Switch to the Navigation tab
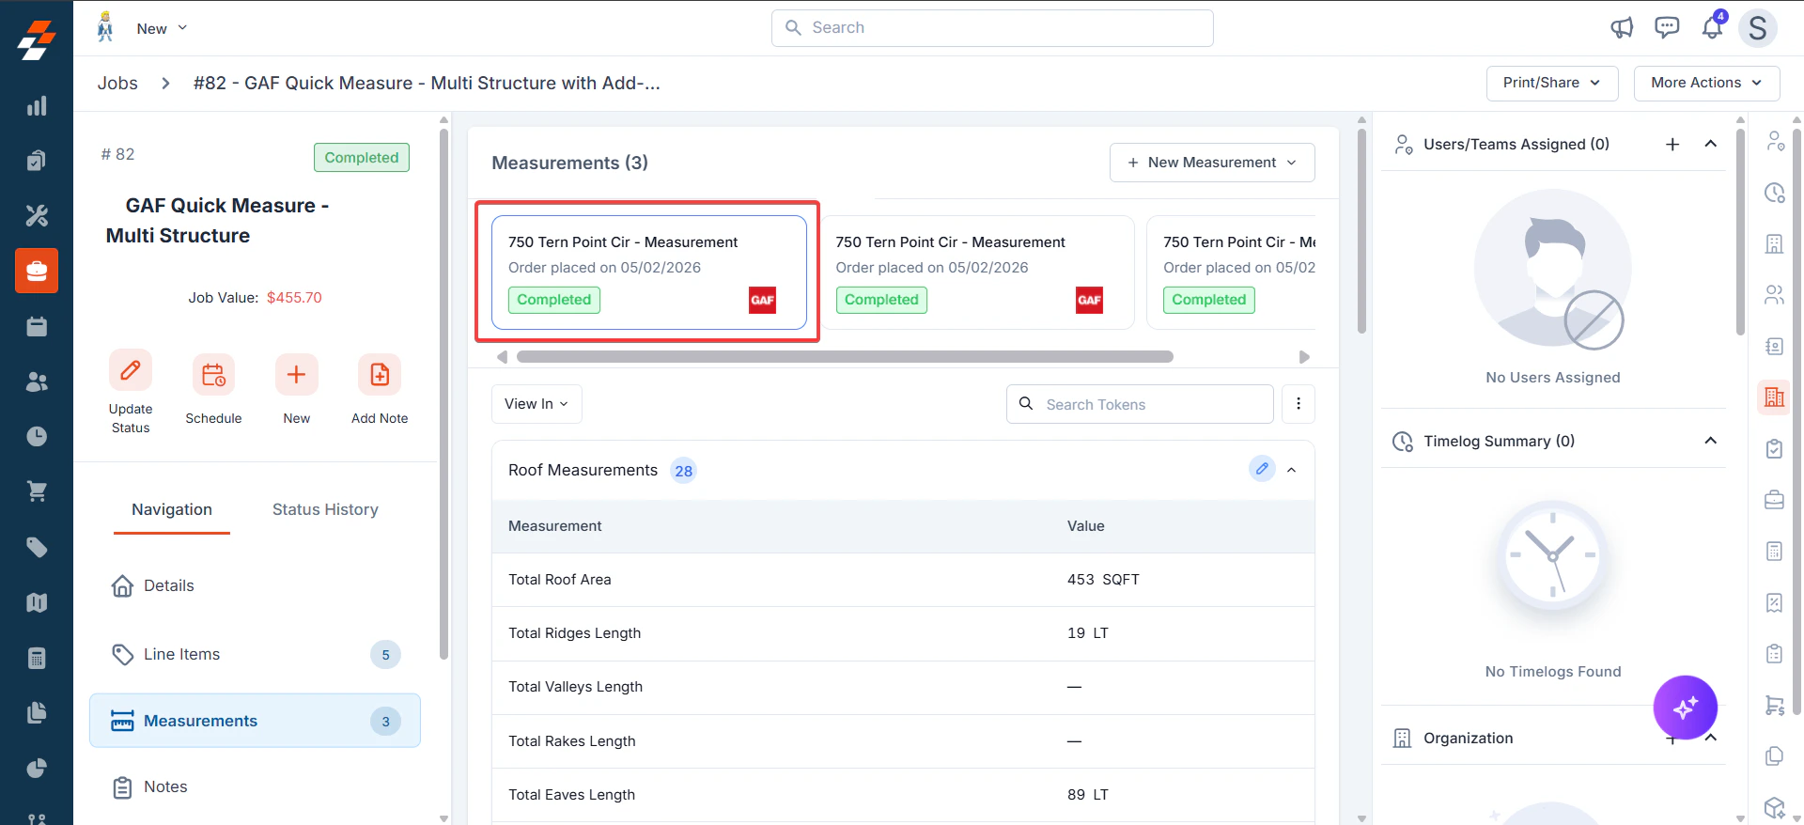The image size is (1804, 825). (172, 510)
